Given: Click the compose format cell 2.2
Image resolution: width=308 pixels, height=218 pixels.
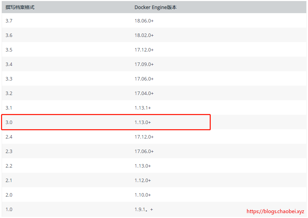Looking at the screenshot, I should click(9, 166).
